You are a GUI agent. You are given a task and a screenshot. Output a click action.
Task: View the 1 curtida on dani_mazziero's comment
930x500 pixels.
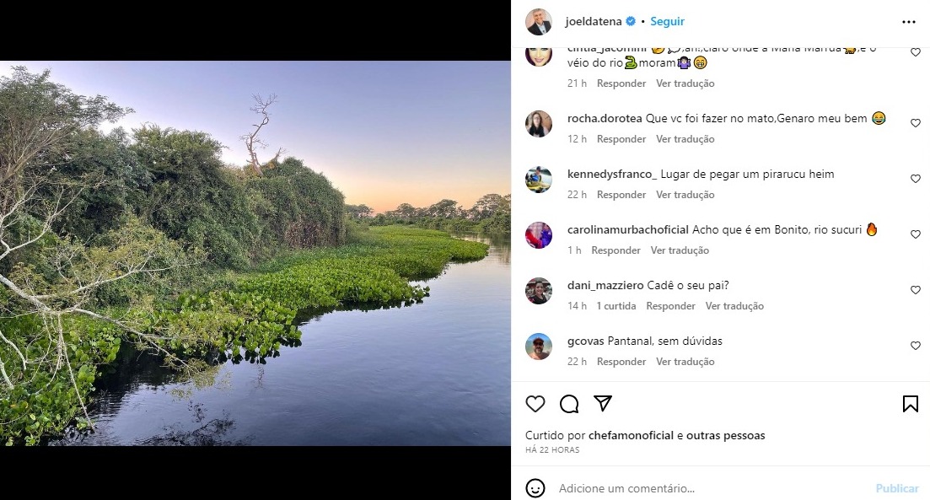pos(616,306)
